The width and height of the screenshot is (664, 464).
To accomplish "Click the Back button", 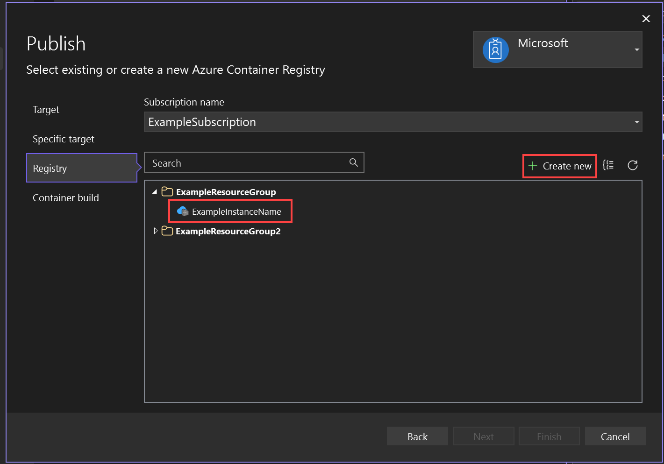I will tap(417, 436).
